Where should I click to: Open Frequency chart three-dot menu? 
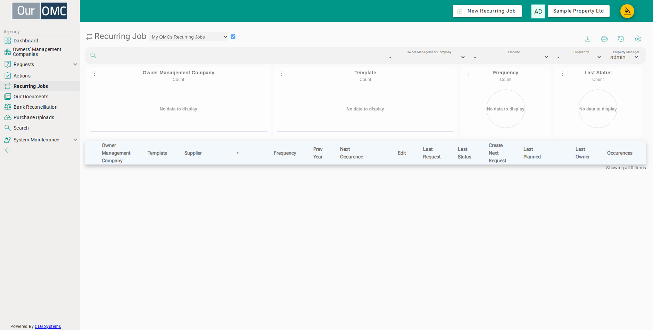point(469,73)
